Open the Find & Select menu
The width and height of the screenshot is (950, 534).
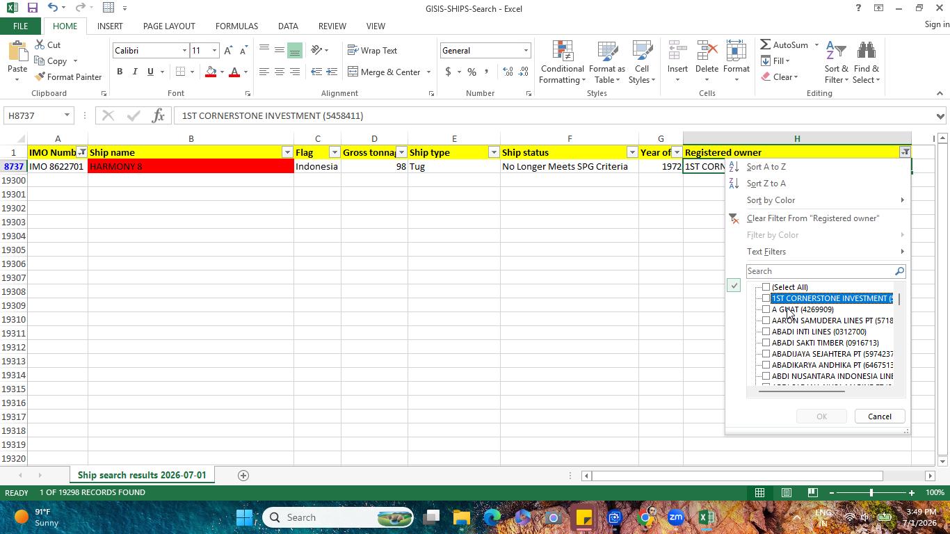(x=867, y=63)
